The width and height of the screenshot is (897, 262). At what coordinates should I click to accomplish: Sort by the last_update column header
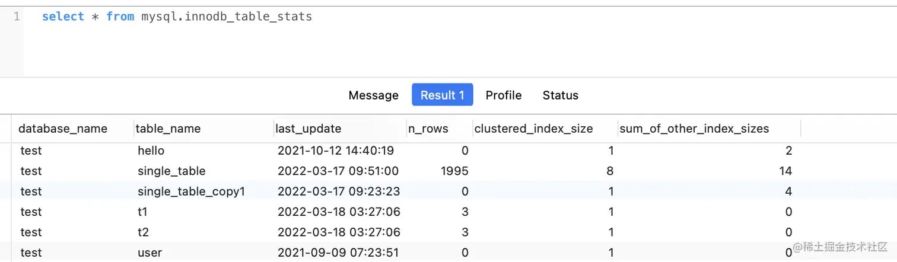click(308, 129)
